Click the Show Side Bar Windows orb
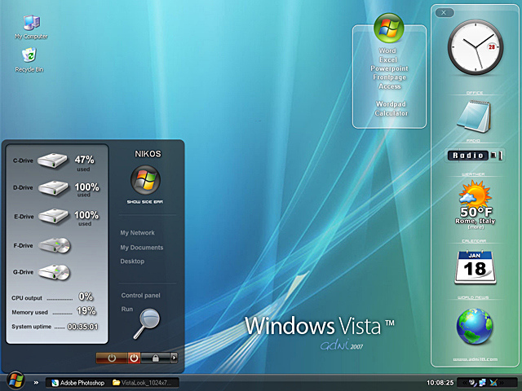Screen dimensions: 522x391 [x=145, y=180]
